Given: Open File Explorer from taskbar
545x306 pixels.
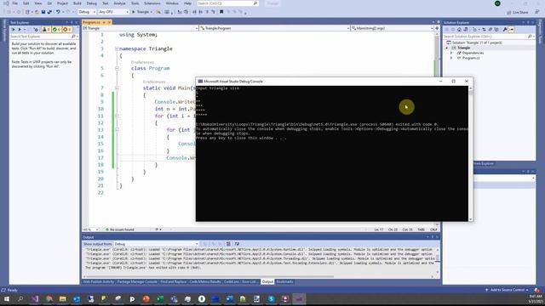Looking at the screenshot, I should point(62,299).
